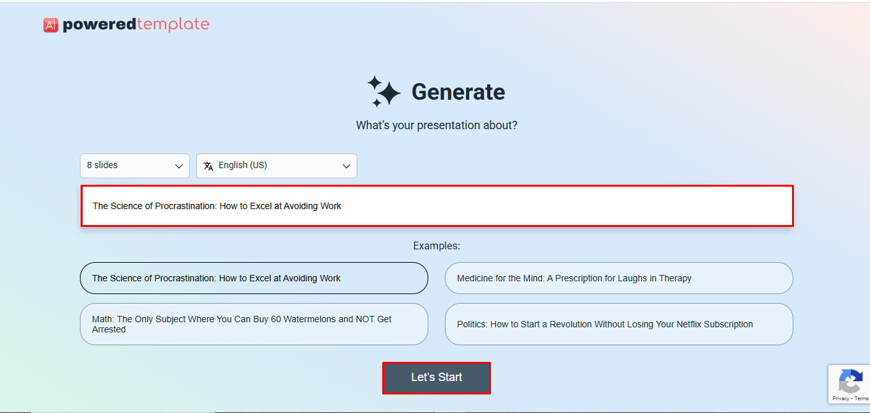Click the reCAPTCHA badge icon
This screenshot has width=870, height=413.
pyautogui.click(x=851, y=382)
